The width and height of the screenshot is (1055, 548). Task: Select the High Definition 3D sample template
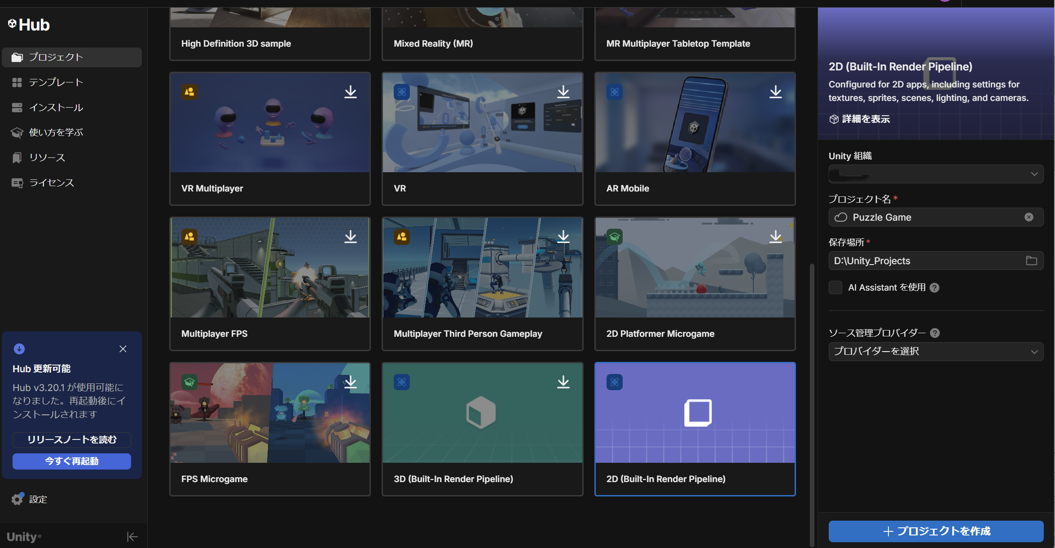coord(270,34)
